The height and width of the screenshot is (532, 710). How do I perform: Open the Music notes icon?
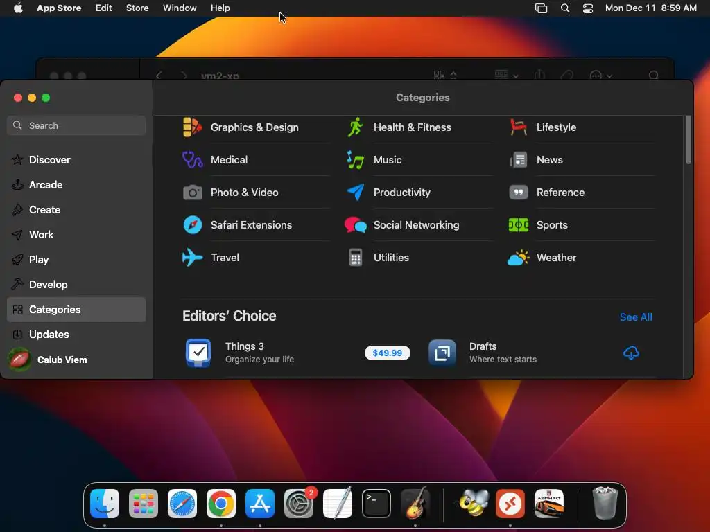click(356, 160)
